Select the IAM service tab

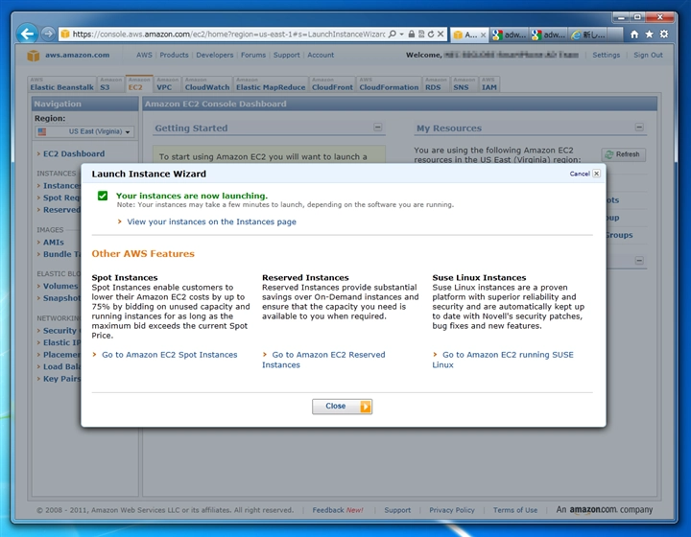489,83
